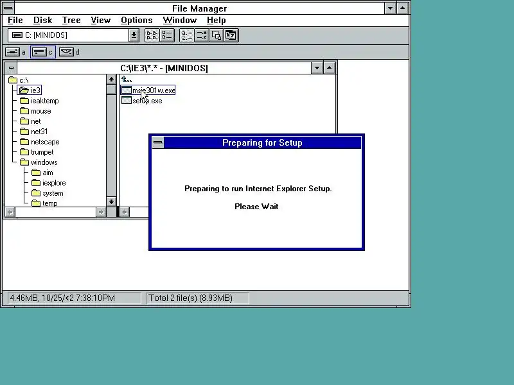Click the 'Please Wait' message text

(256, 206)
